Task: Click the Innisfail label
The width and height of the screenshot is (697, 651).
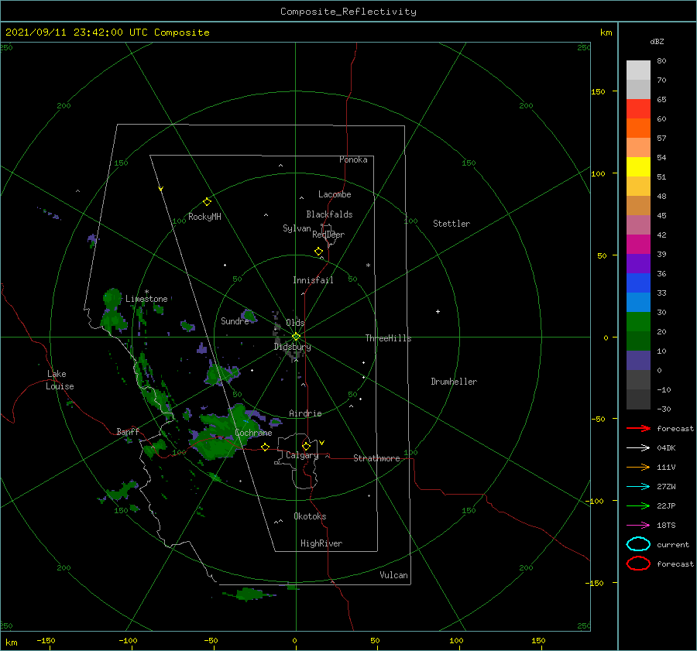Action: point(313,280)
